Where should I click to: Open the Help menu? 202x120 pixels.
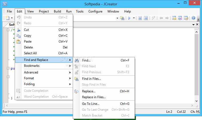127,11
